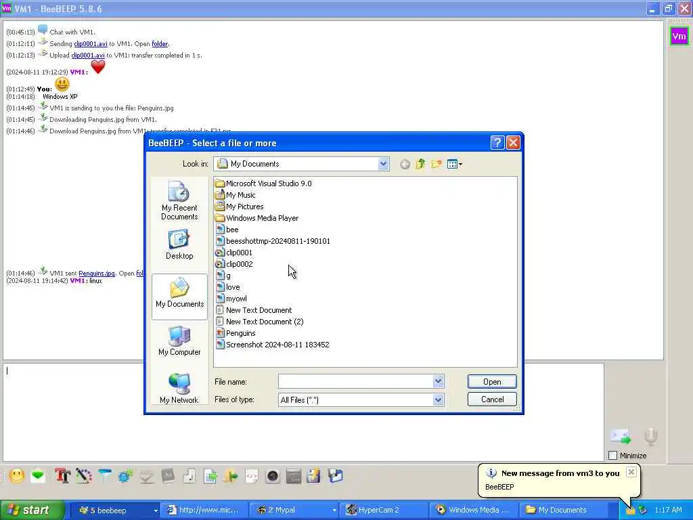Screen dimensions: 693x520
Task: Expand the Mypal taskbar group arrow
Action: (x=334, y=511)
